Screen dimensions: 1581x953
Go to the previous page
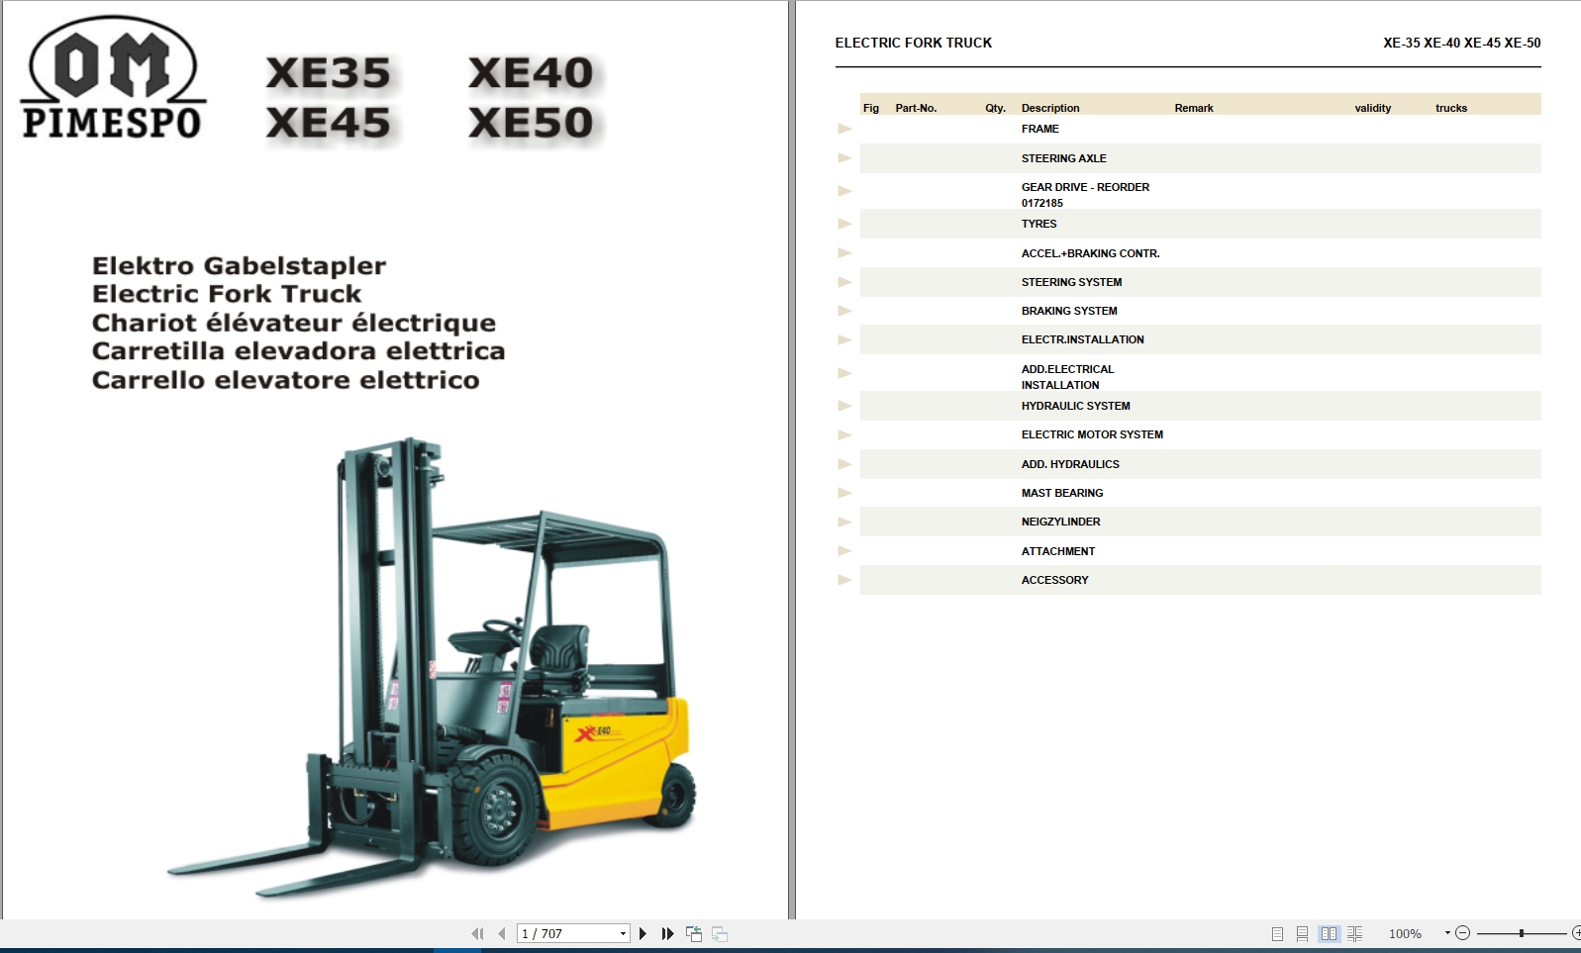[502, 933]
